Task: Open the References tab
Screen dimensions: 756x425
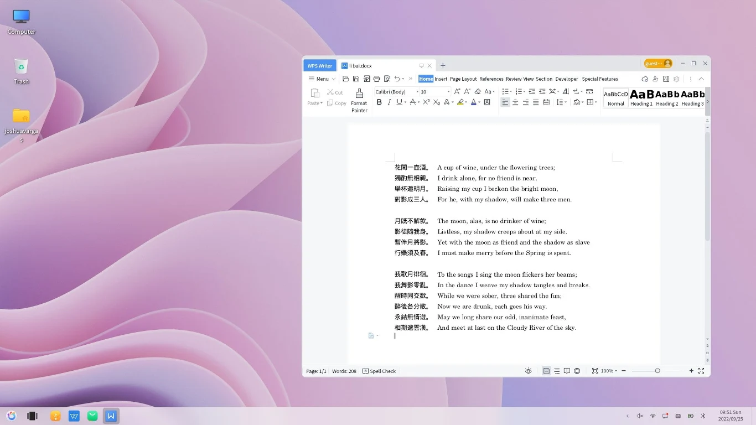Action: tap(491, 79)
